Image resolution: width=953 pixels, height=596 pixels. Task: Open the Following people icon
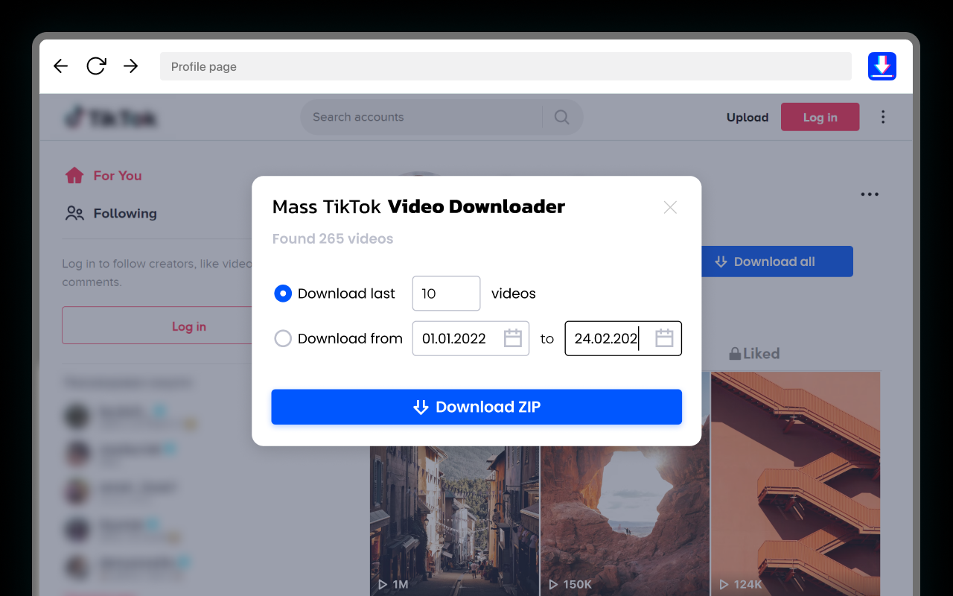click(74, 213)
